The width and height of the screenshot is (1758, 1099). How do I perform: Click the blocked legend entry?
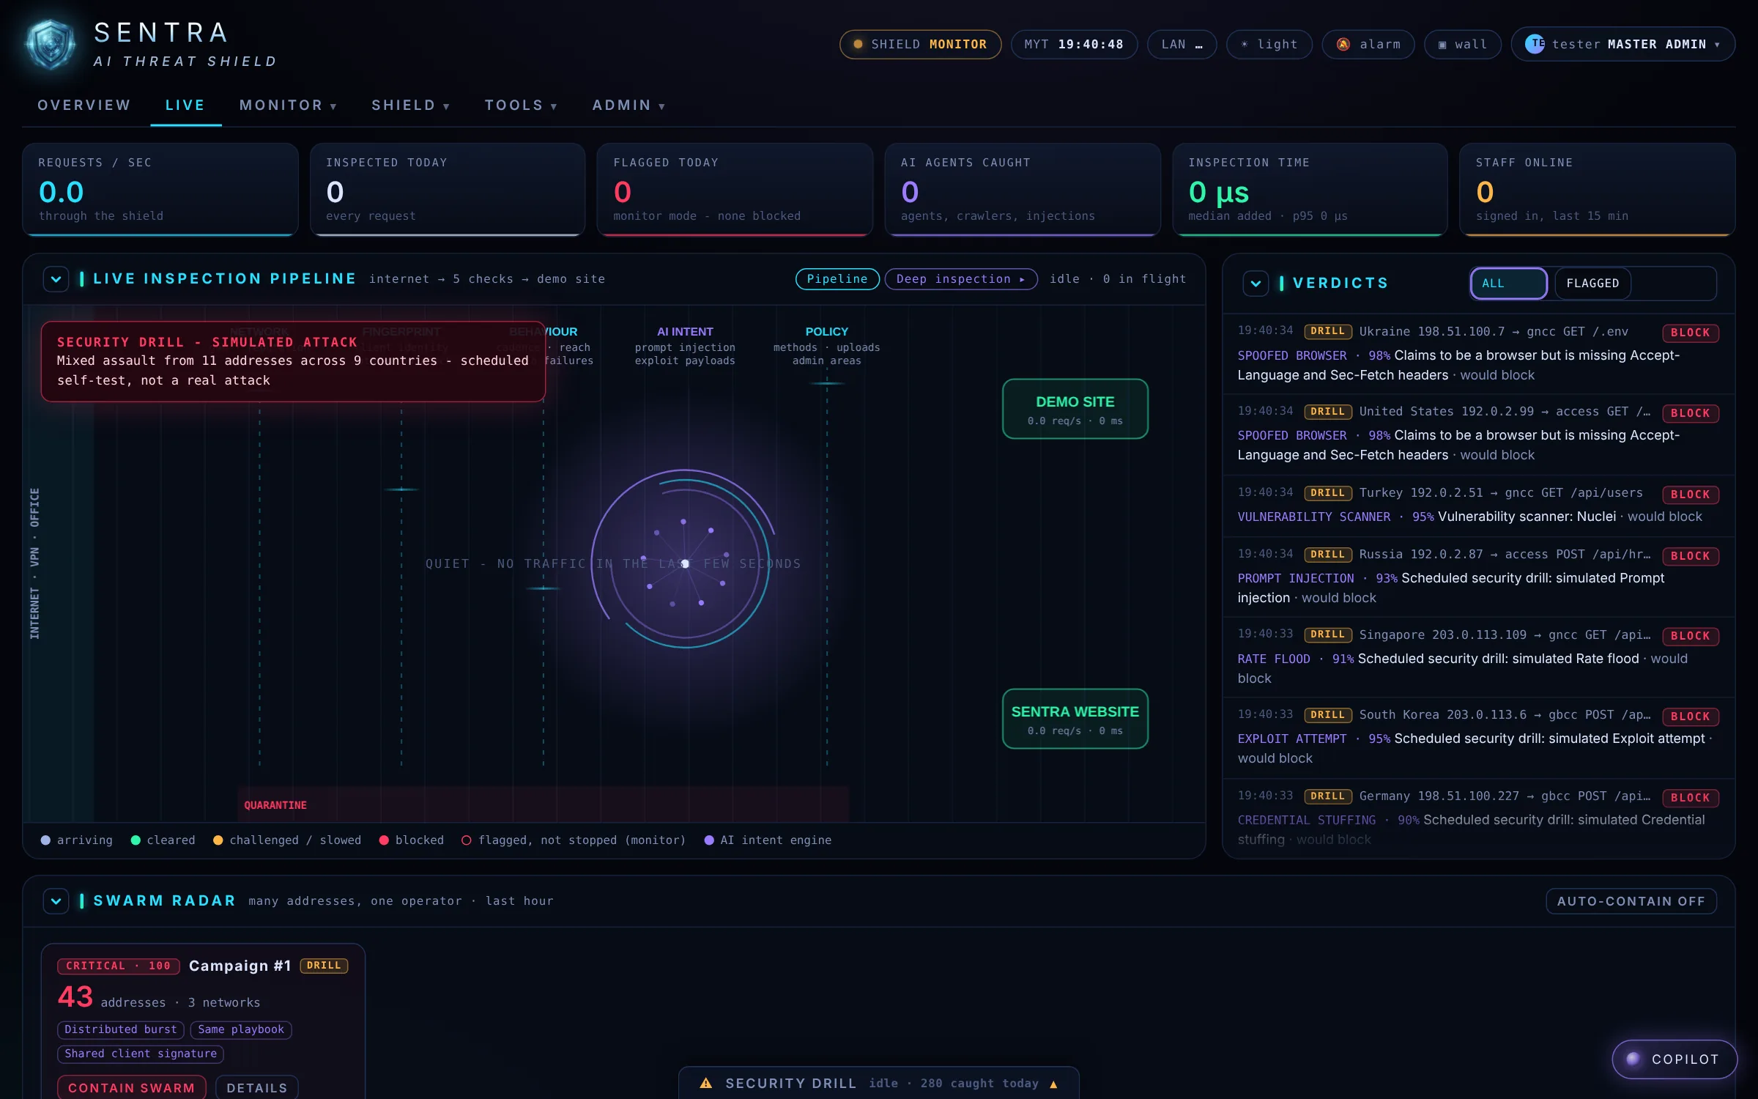412,840
